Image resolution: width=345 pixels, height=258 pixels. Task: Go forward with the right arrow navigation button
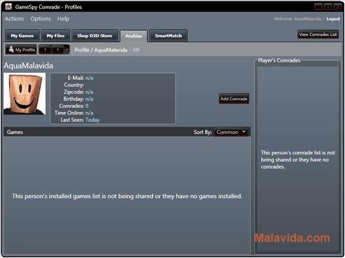click(58, 50)
